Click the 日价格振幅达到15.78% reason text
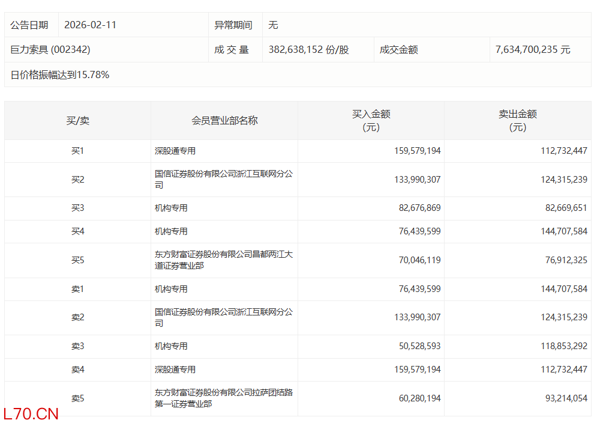Image resolution: width=597 pixels, height=426 pixels. coord(60,75)
